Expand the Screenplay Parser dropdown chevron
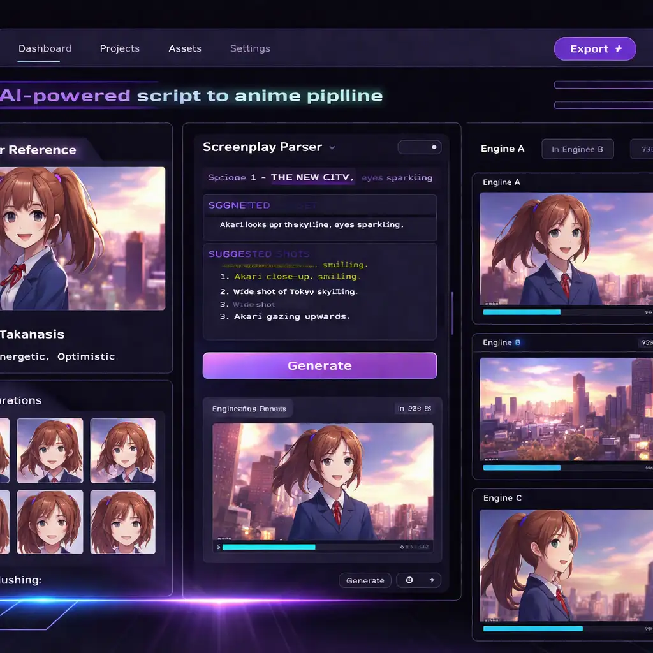653x653 pixels. (x=332, y=148)
